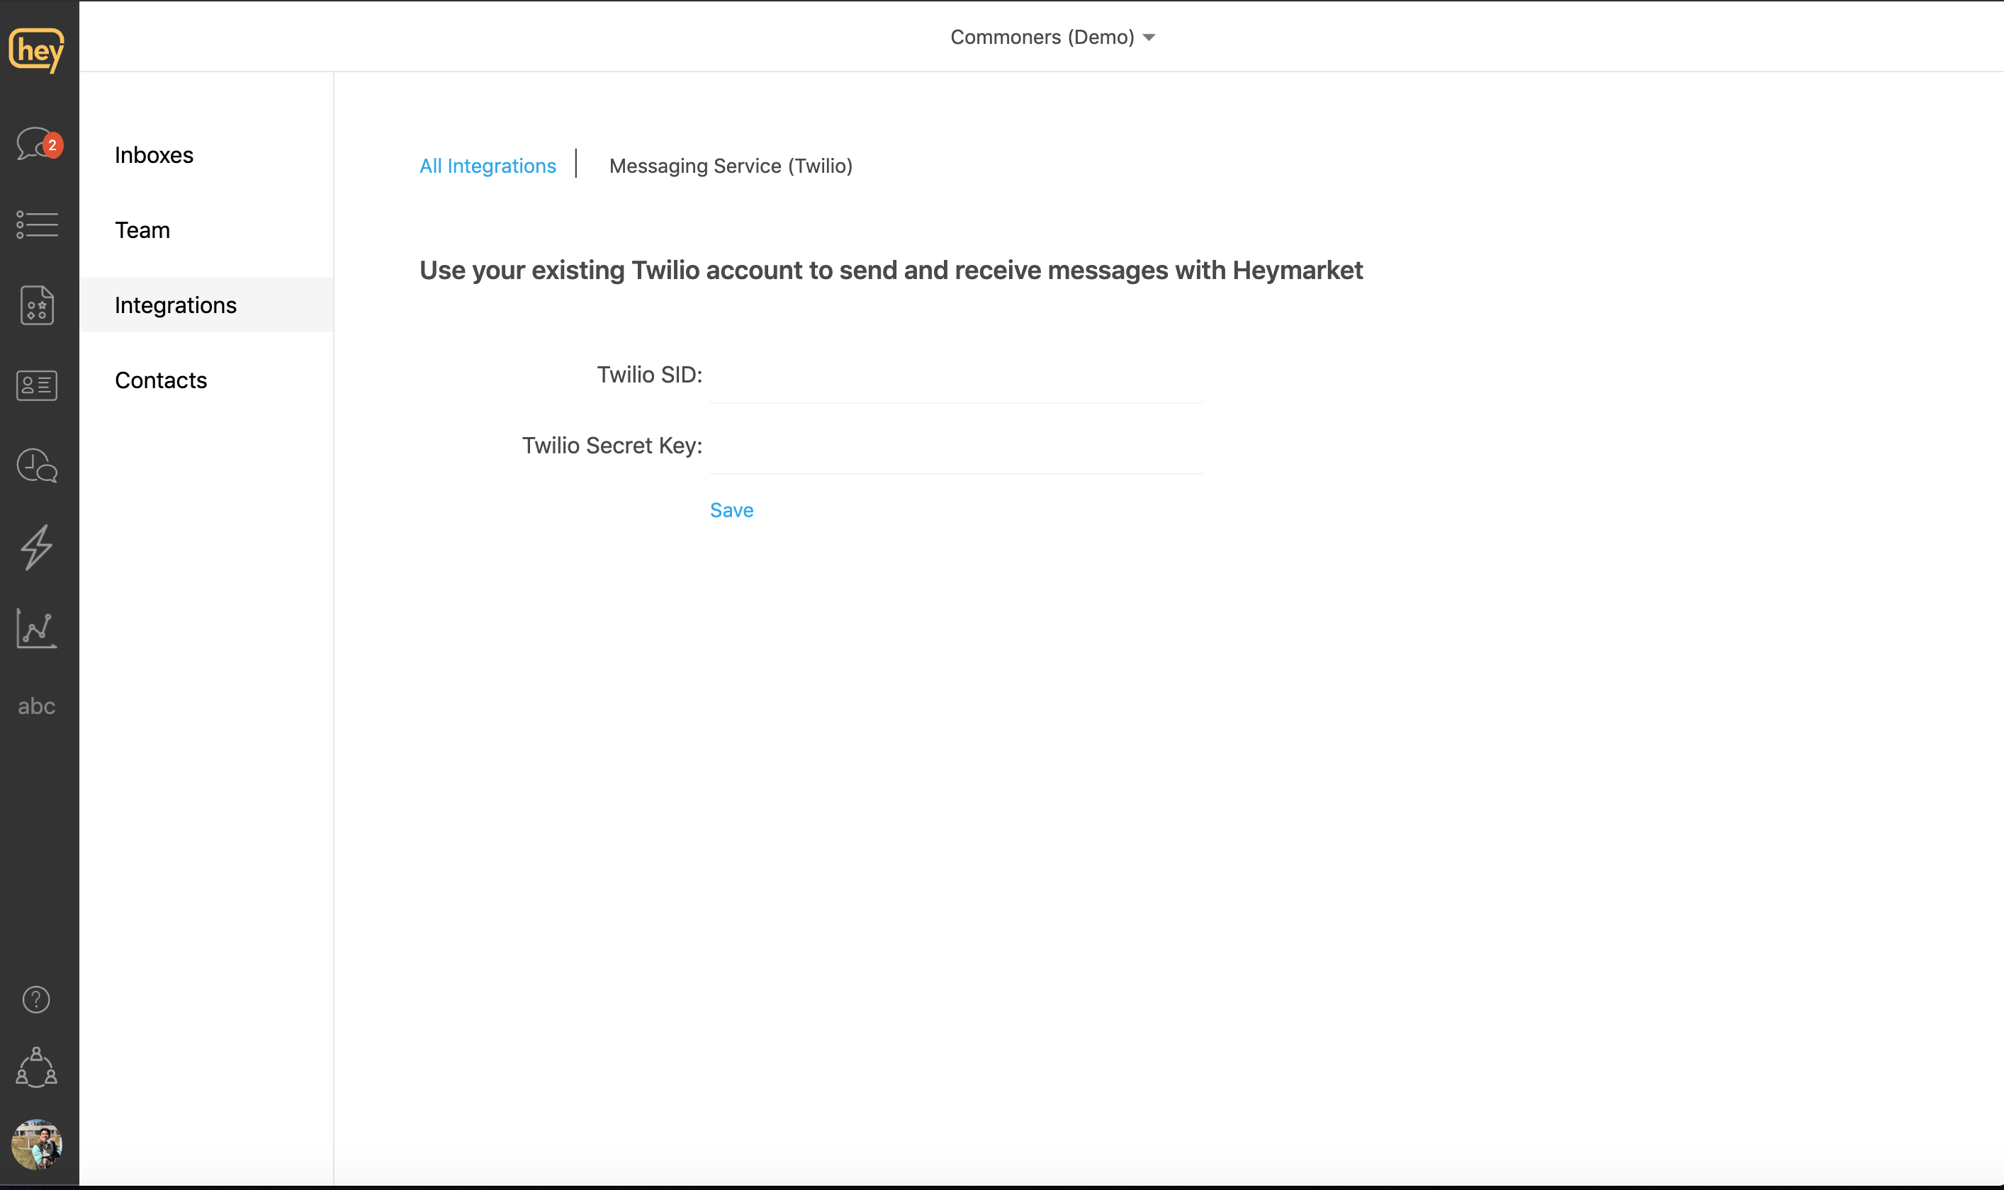Open the templates document icon
This screenshot has height=1190, width=2004.
pyautogui.click(x=37, y=305)
